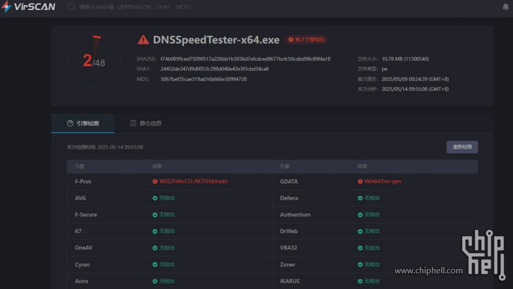The height and width of the screenshot is (289, 513).
Task: Click the file type value pe
Action: coord(384,69)
